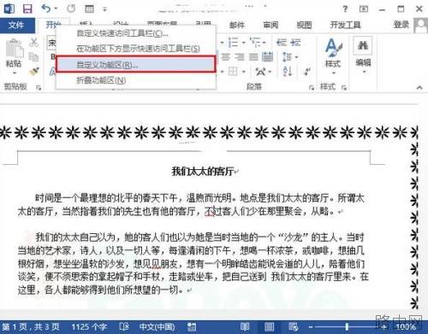Switch to the 开发工具 tab
Screen dimensions: 428x334
click(345, 25)
